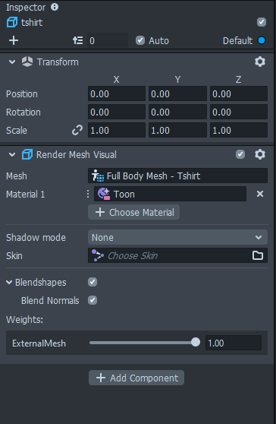Click the ExternalMesh label
Viewport: 276px width, 424px height.
coord(39,343)
